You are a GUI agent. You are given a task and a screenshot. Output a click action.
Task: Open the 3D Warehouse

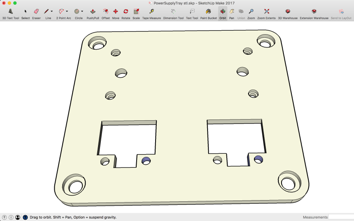coord(288,12)
